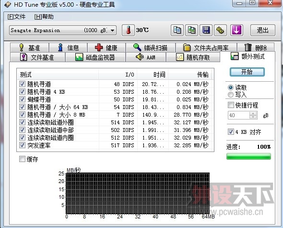The width and height of the screenshot is (283, 228).
Task: Click the thermometer temperature icon
Action: [128, 30]
